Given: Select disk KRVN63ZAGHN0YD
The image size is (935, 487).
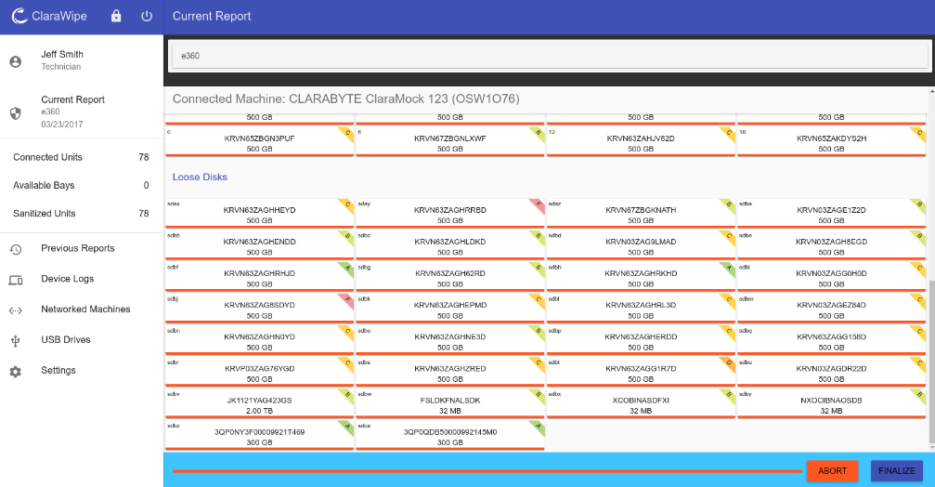Looking at the screenshot, I should [x=259, y=341].
